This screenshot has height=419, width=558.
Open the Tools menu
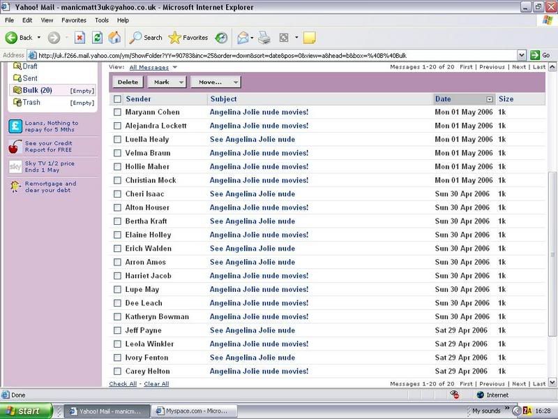tap(102, 20)
